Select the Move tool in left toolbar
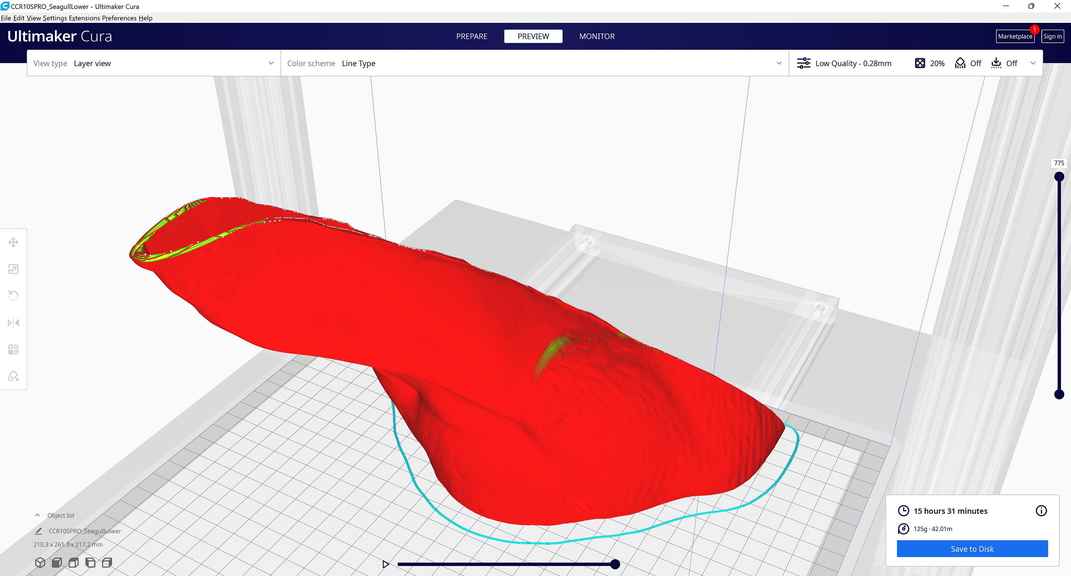This screenshot has height=576, width=1071. tap(13, 242)
